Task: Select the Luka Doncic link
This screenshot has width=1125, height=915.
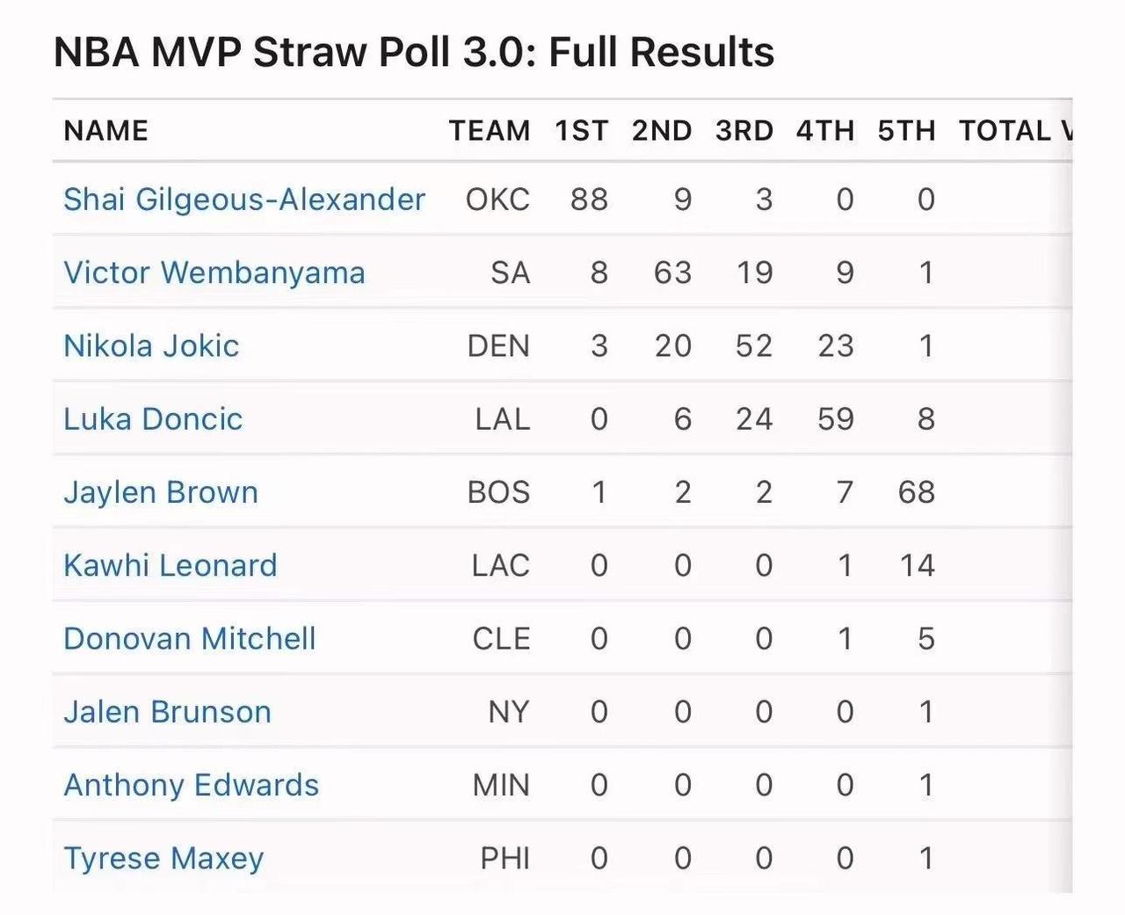Action: click(153, 419)
